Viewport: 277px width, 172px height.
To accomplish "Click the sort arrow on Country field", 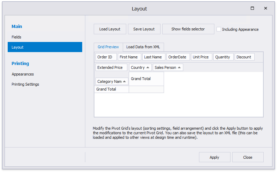I will (148, 67).
